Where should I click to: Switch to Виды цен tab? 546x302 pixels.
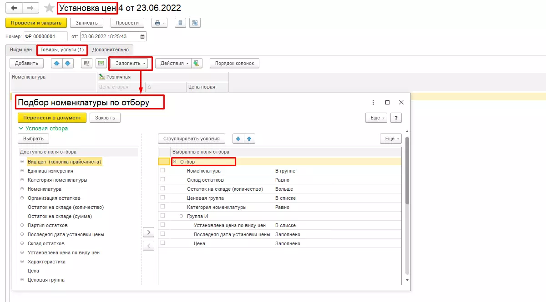[21, 50]
